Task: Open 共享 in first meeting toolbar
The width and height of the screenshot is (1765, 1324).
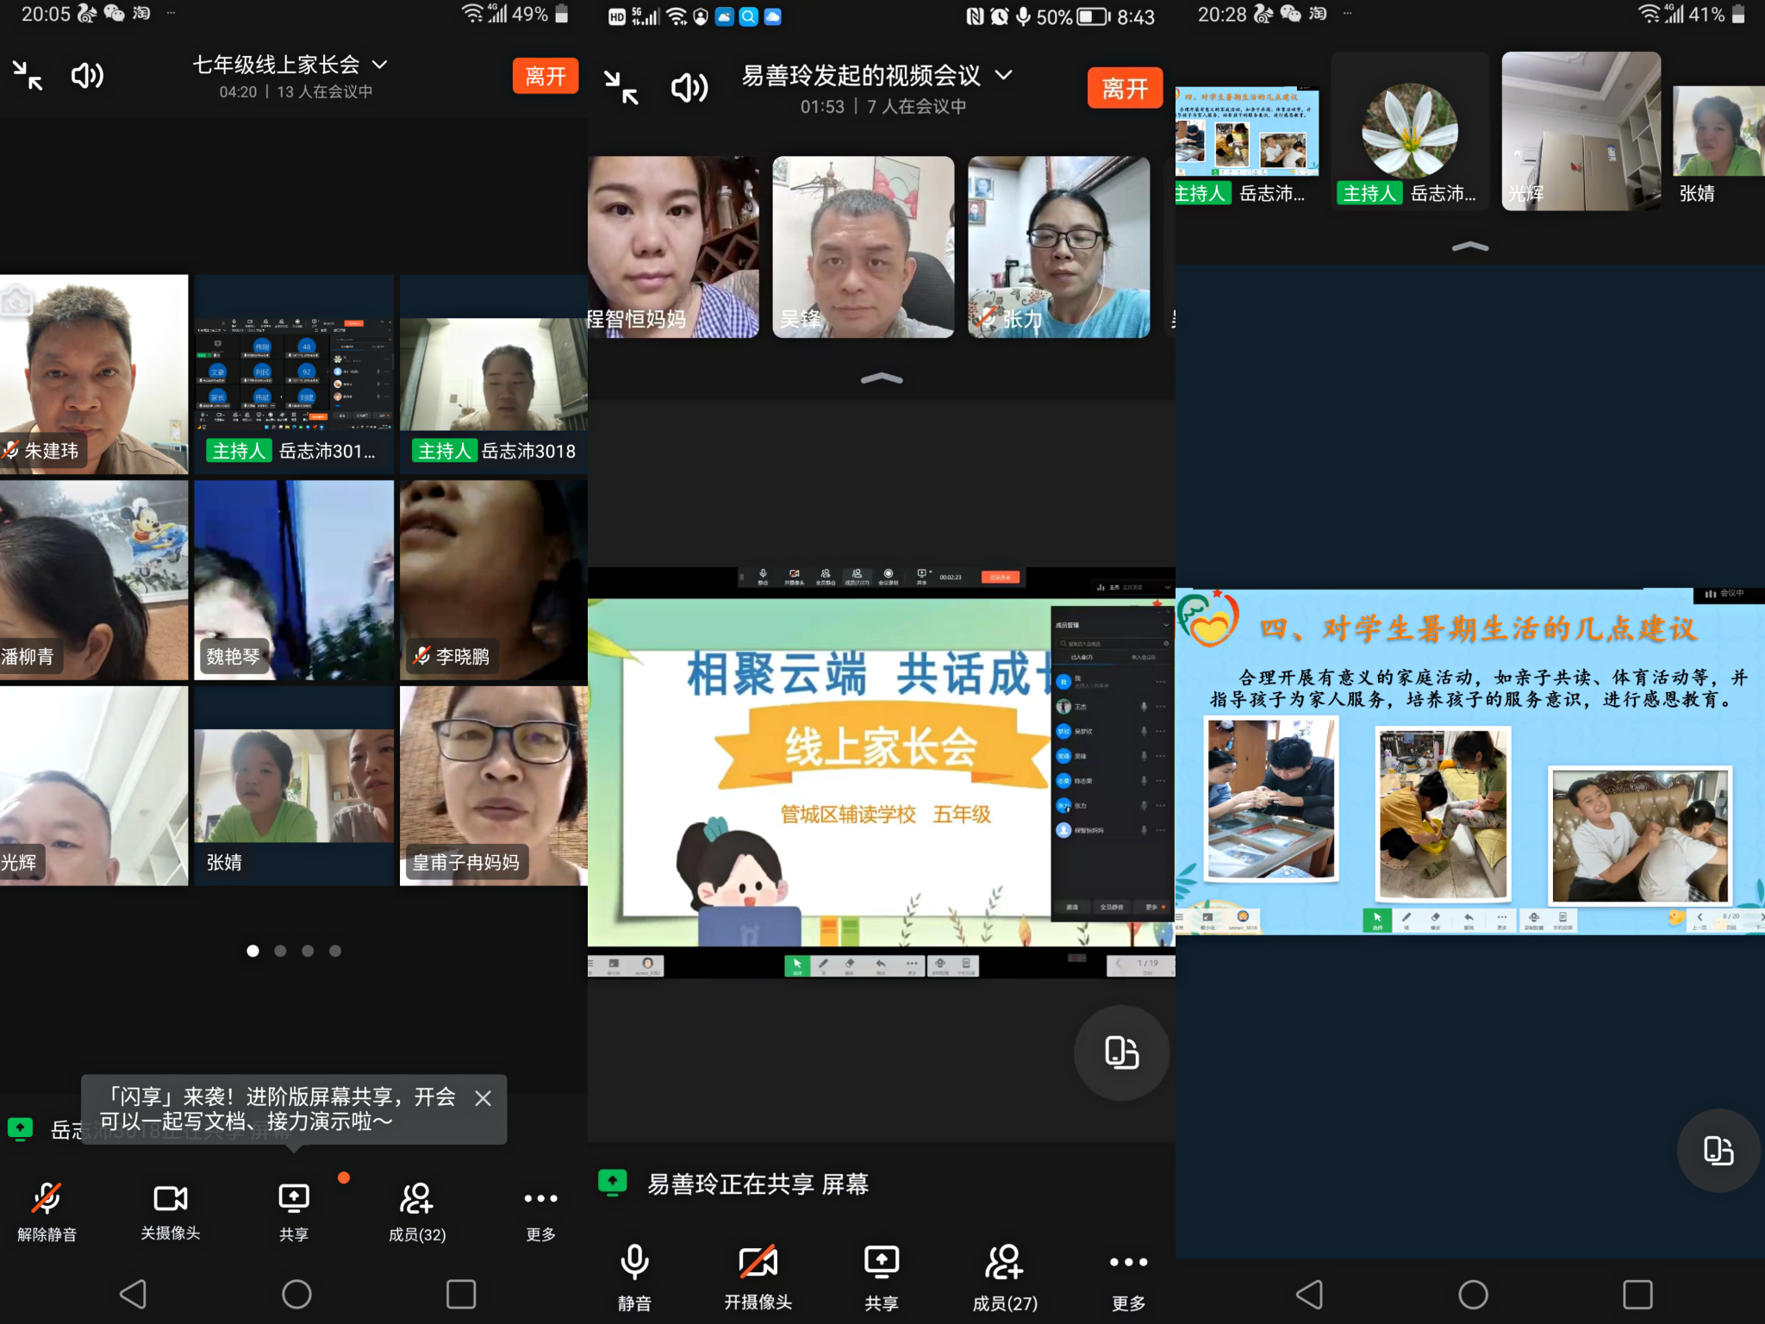Action: [x=294, y=1211]
